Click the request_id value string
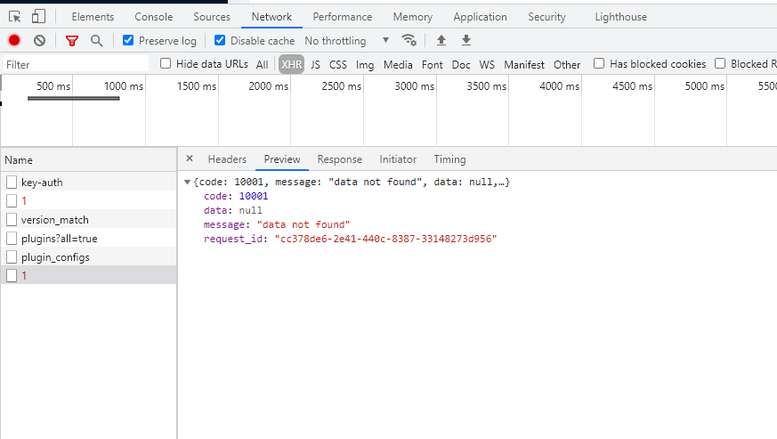Screen dimensions: 777x439 coord(385,239)
